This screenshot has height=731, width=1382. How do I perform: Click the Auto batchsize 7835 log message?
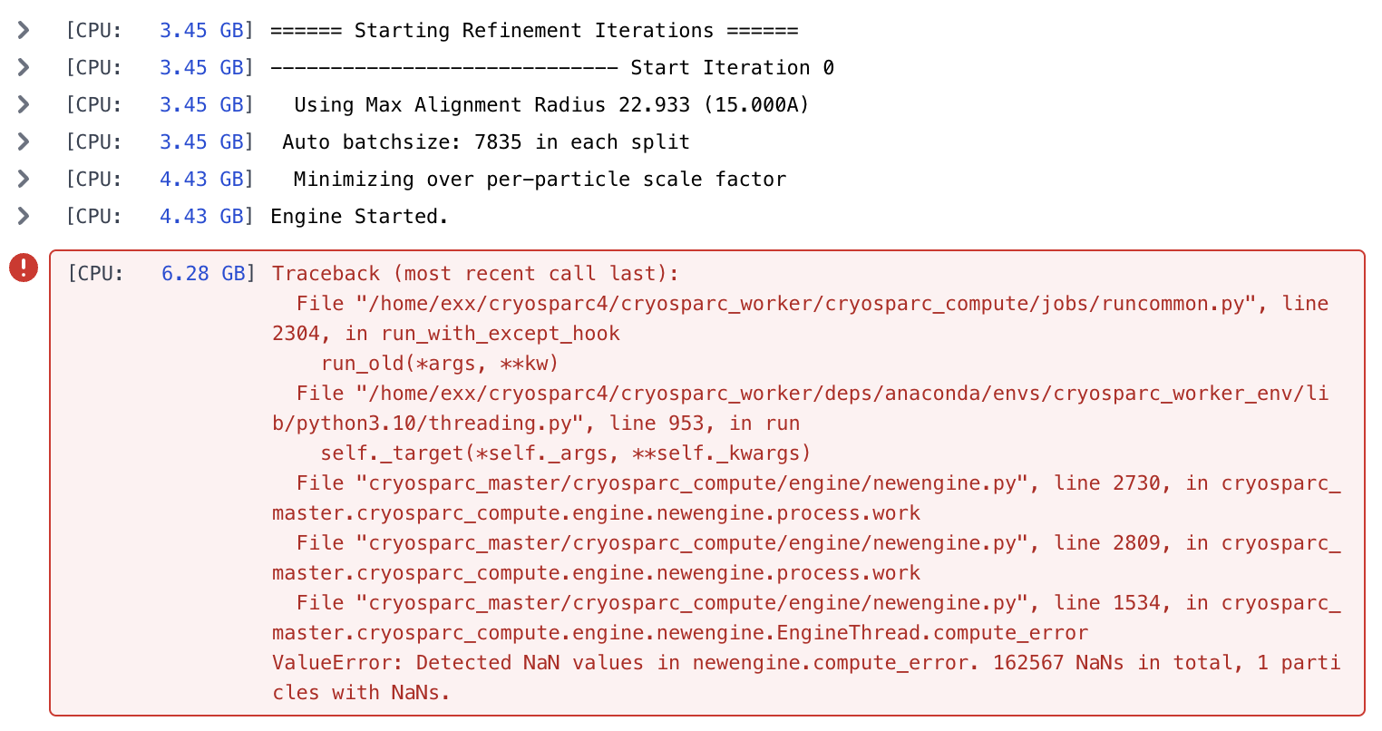(x=486, y=142)
